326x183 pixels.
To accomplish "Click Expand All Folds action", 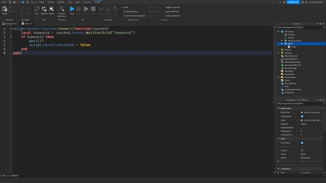I will 172,12.
